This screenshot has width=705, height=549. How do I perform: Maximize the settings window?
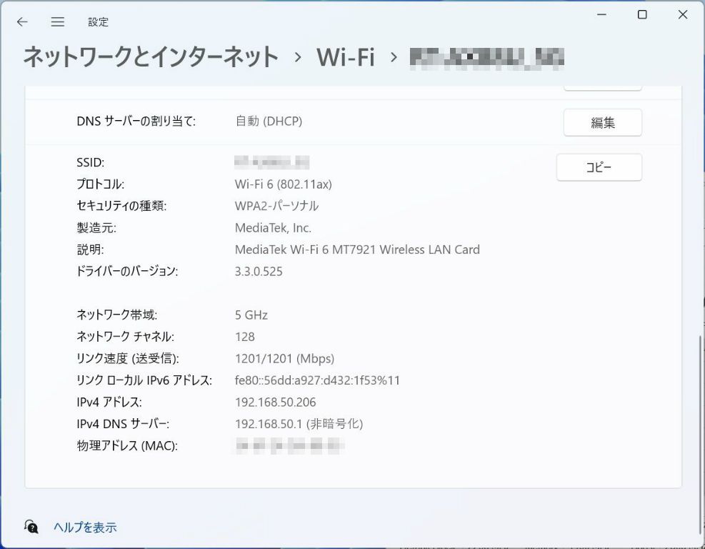tap(642, 15)
